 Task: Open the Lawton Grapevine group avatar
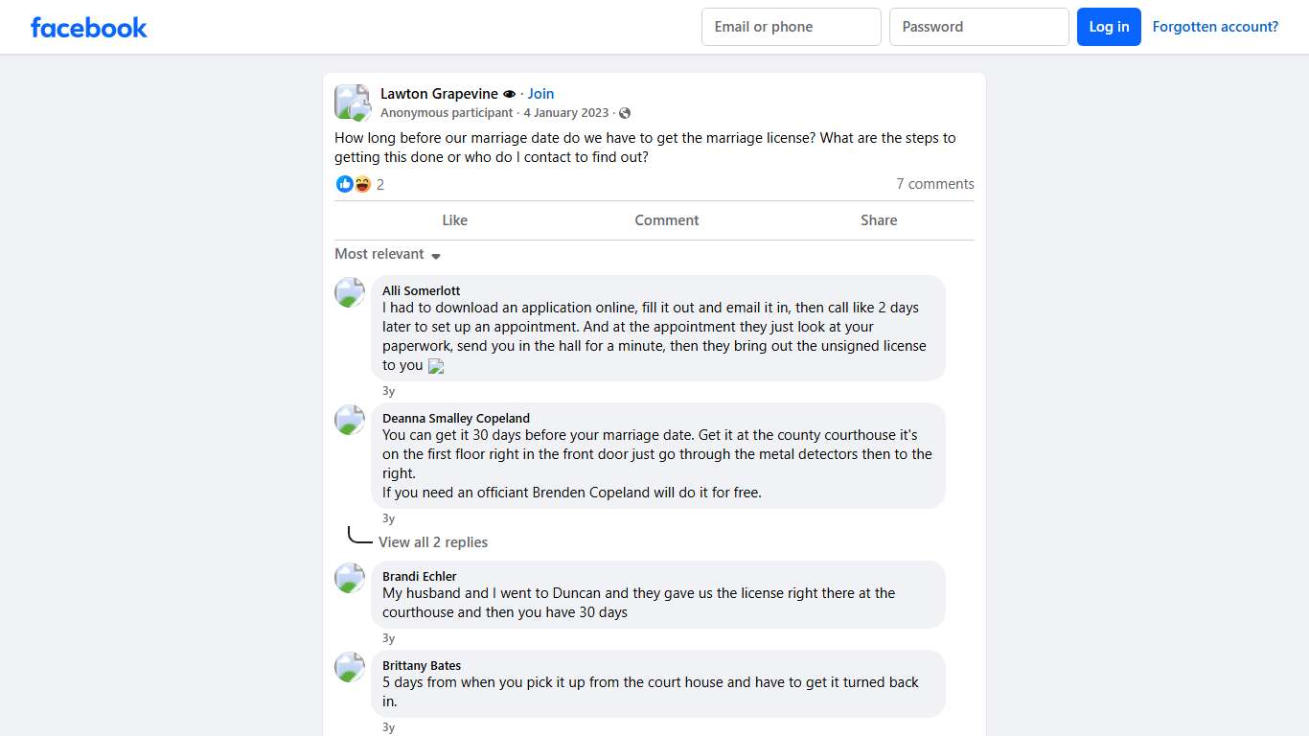click(x=352, y=103)
